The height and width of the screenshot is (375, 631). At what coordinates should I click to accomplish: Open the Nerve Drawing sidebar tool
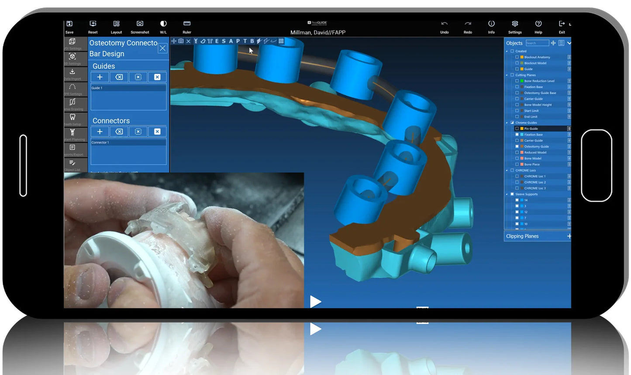(x=72, y=103)
